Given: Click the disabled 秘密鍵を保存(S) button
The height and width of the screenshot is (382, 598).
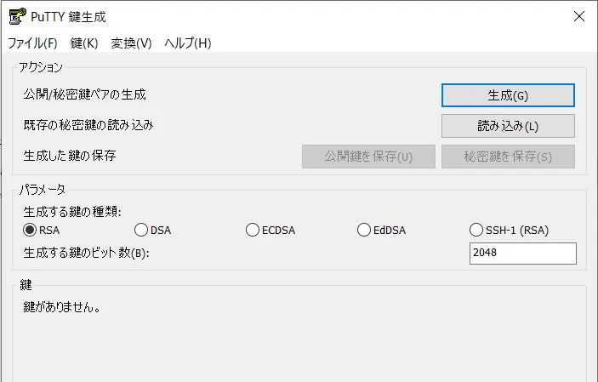Looking at the screenshot, I should [x=508, y=157].
